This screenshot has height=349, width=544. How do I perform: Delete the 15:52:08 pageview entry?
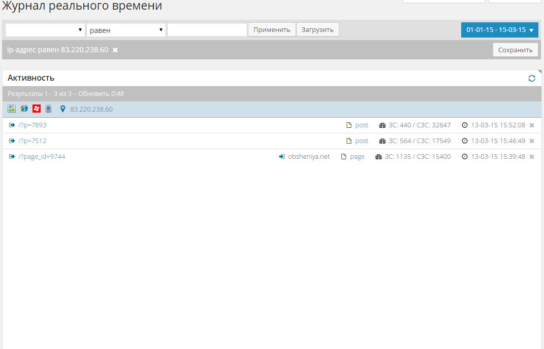[x=531, y=125]
